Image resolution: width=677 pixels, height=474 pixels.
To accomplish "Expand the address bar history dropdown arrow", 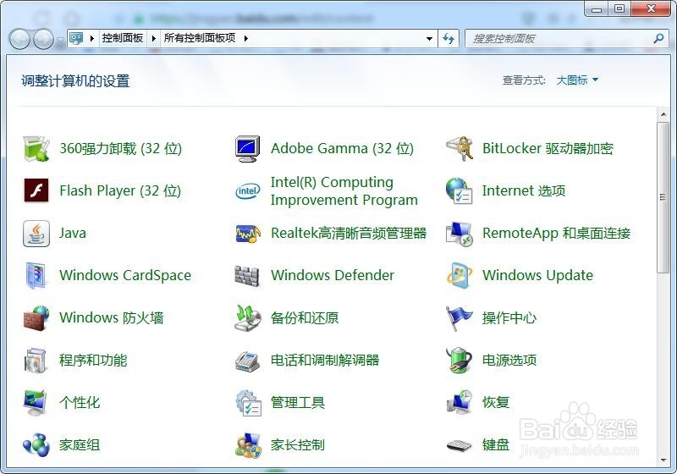I will pyautogui.click(x=429, y=39).
